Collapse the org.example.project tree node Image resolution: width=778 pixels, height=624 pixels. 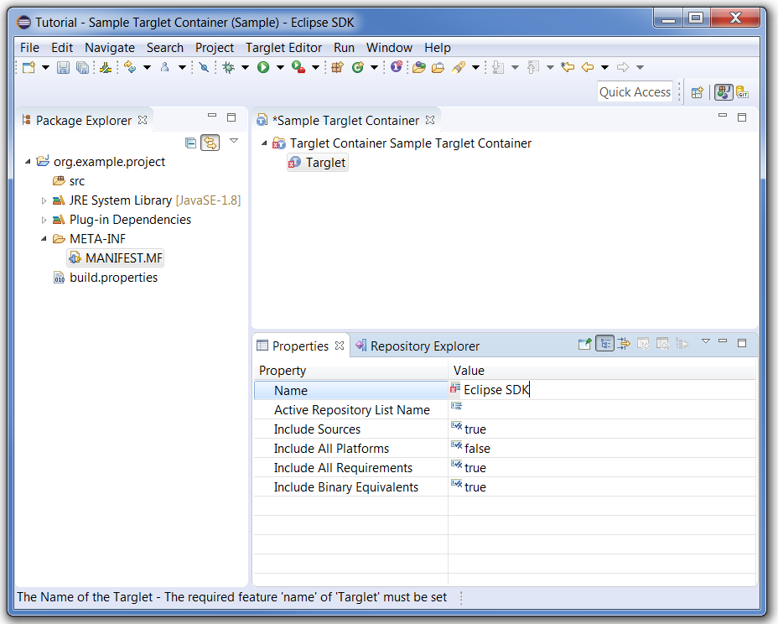(28, 162)
